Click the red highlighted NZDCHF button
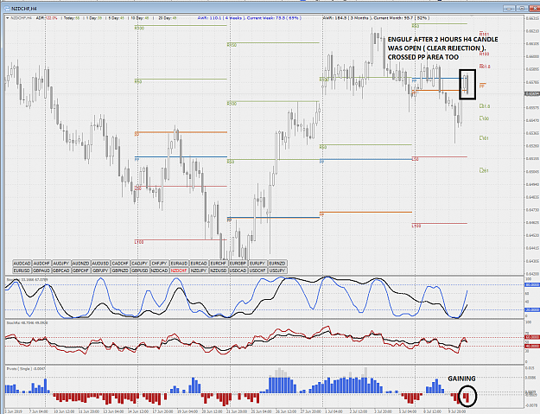This screenshot has width=540, height=414. tap(179, 271)
